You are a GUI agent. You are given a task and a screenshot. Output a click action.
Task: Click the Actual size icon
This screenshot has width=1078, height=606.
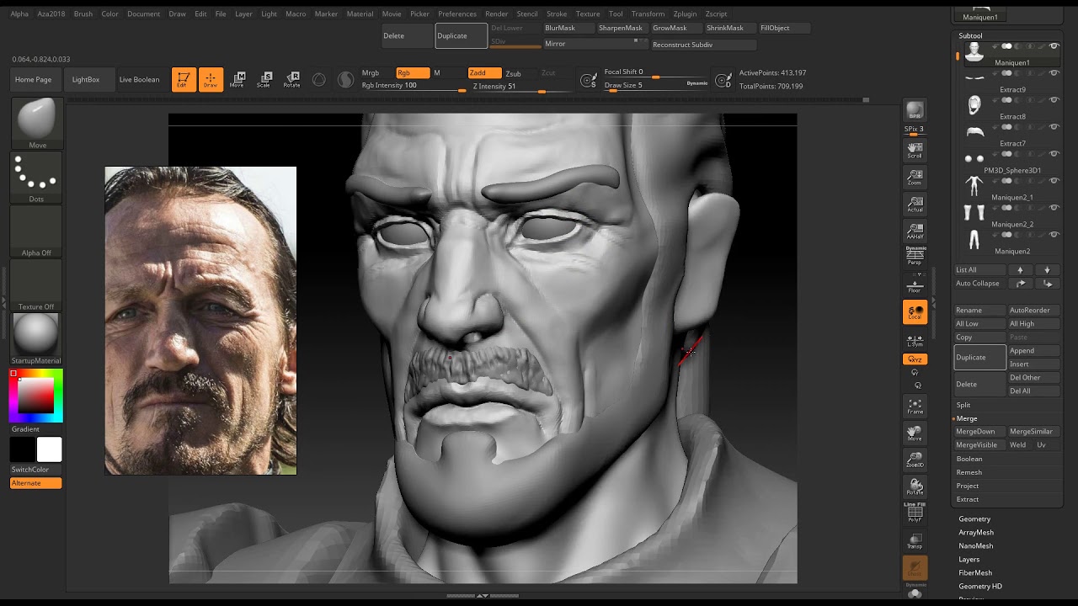(x=915, y=204)
